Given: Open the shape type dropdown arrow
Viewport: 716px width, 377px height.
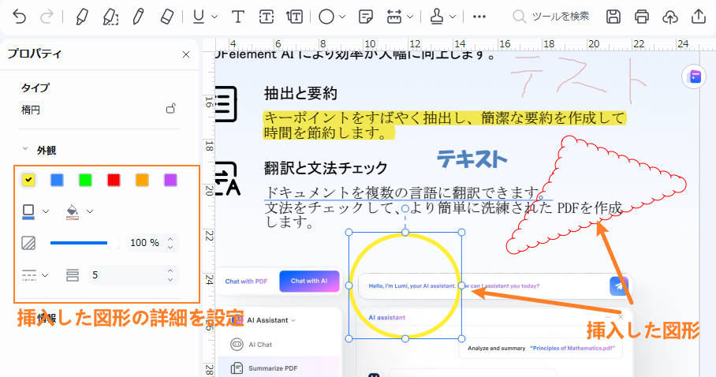Looking at the screenshot, I should (342, 17).
